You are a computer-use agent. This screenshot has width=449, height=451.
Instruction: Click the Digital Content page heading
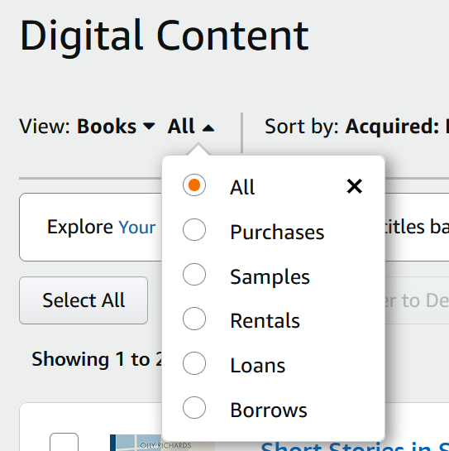click(x=164, y=36)
